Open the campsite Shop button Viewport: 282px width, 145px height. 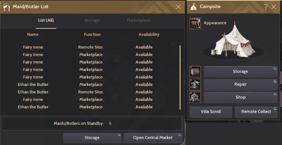click(x=240, y=98)
